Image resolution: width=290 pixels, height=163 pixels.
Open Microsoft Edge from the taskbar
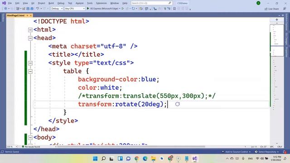145,158
